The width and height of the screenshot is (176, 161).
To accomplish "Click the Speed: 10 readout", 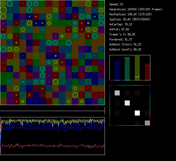I will [x=116, y=4].
